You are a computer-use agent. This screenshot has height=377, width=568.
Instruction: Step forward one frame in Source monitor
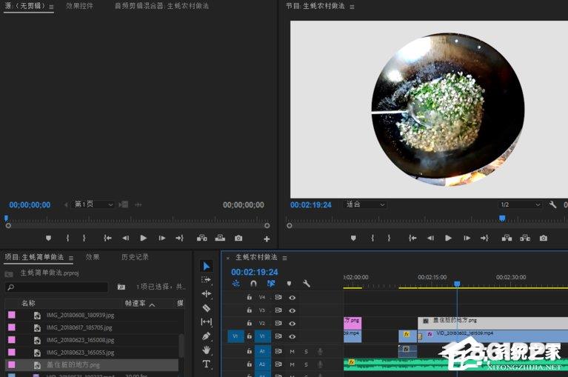[161, 238]
